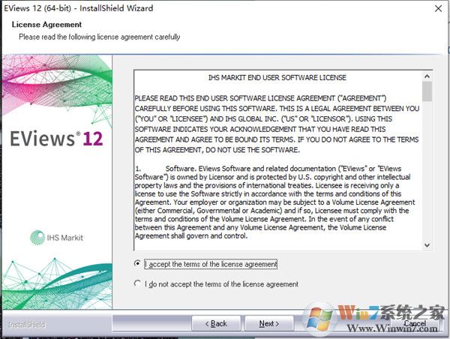The height and width of the screenshot is (339, 450).
Task: Click the window title 'EViews 12 (64-bit) - InstallShield Wizard'
Action: [78, 8]
